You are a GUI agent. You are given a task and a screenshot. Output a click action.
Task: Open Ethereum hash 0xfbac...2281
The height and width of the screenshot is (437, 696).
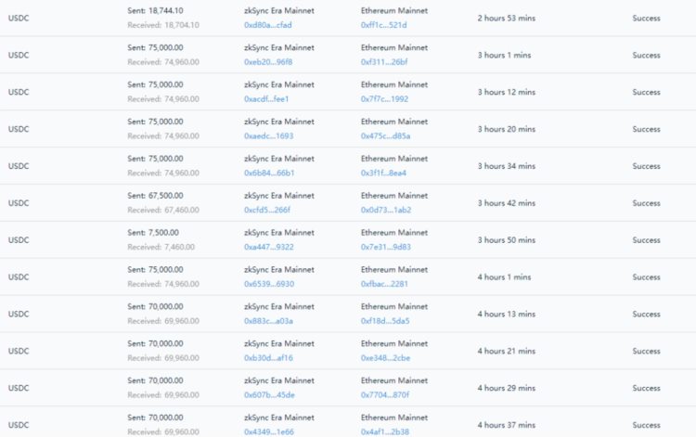coord(384,285)
